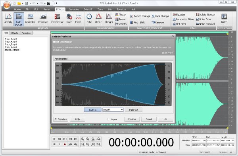Click the To Favorites button
Viewport: 238px width, 156px height.
(x=61, y=119)
